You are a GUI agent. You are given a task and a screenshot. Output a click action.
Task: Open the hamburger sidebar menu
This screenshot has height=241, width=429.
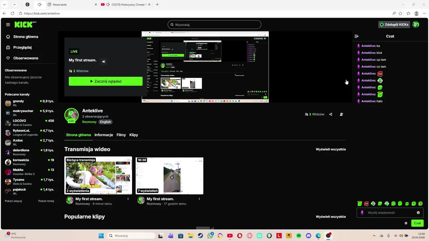pyautogui.click(x=8, y=24)
